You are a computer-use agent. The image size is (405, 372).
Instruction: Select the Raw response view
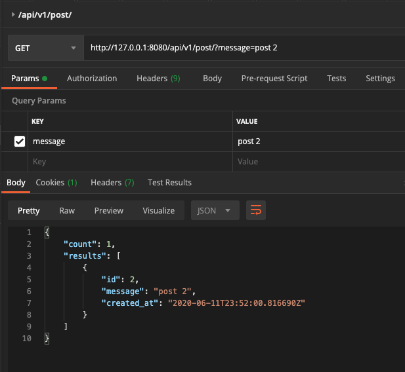point(67,211)
